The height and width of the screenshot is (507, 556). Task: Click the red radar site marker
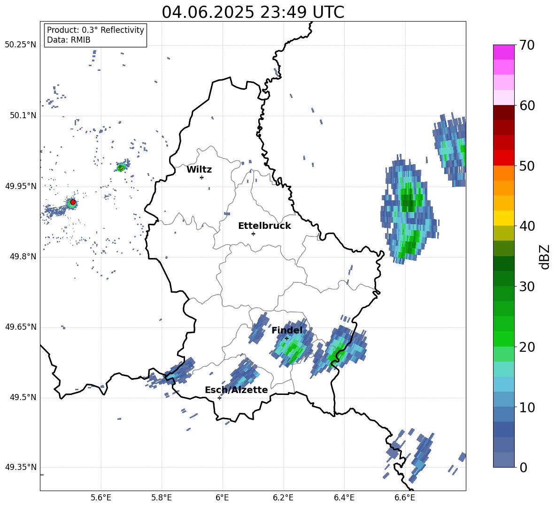coord(73,202)
